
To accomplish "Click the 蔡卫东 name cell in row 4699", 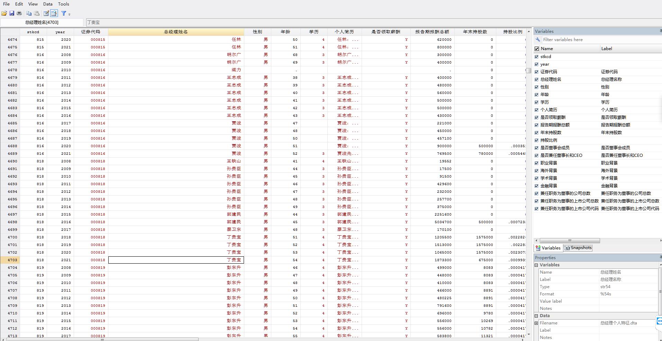I will click(176, 230).
